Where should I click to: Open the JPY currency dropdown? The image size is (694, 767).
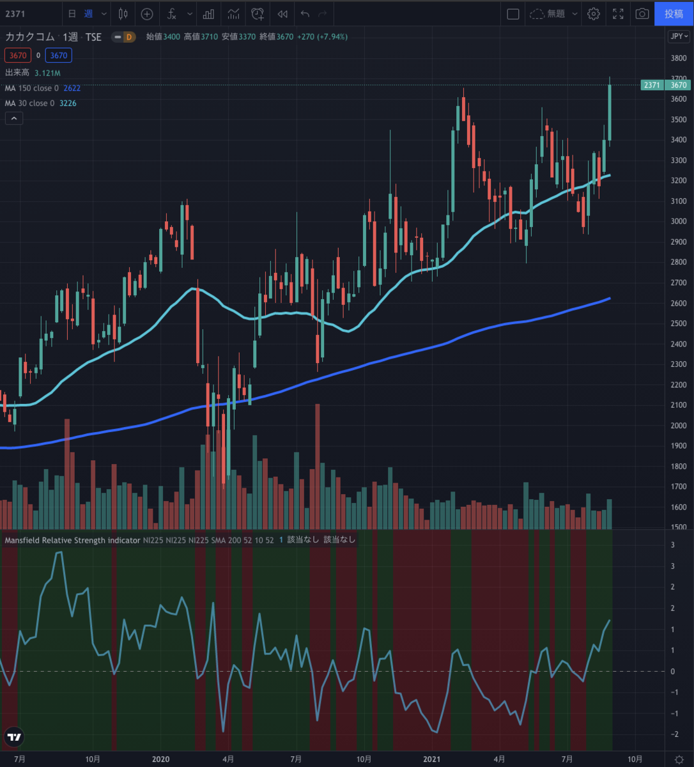coord(679,36)
